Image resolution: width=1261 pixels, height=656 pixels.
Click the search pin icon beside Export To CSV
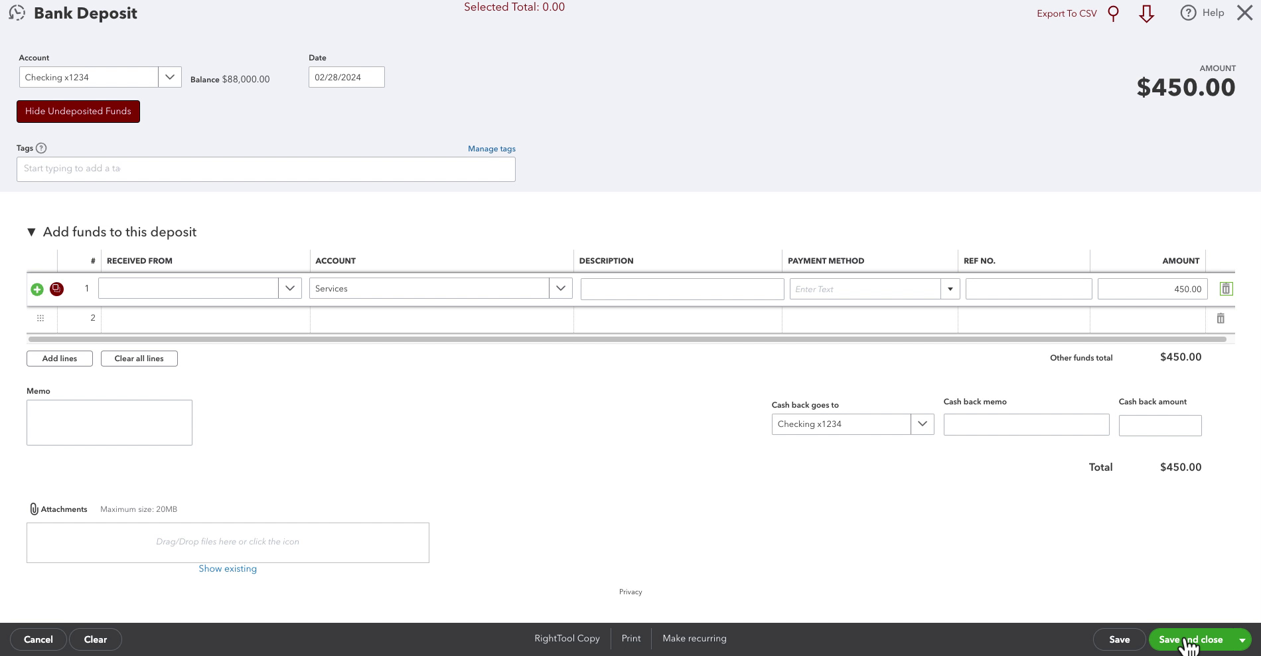(x=1114, y=13)
